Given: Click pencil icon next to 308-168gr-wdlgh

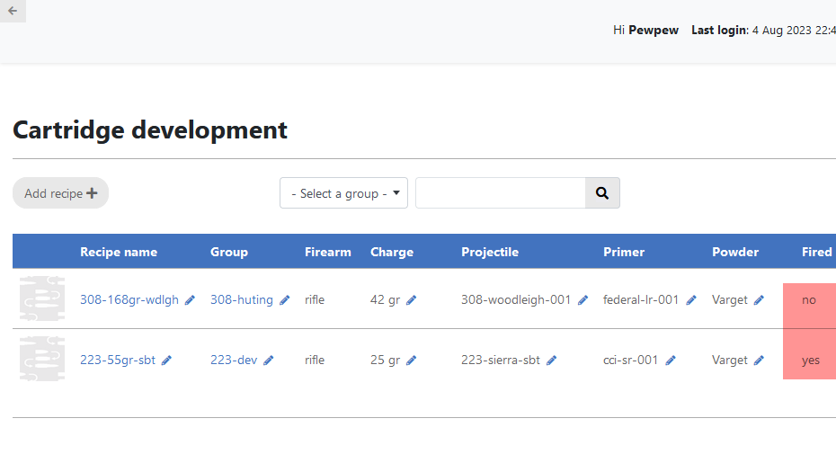Looking at the screenshot, I should 190,300.
